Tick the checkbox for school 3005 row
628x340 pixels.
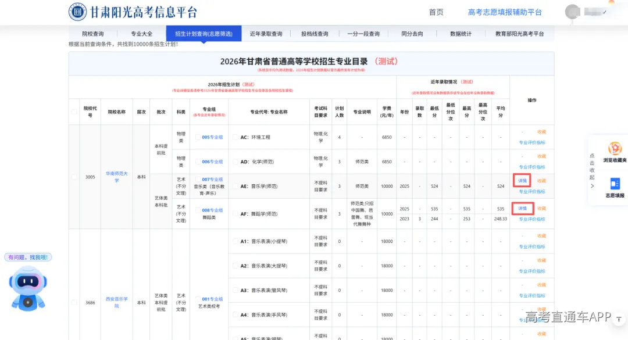coord(74,177)
